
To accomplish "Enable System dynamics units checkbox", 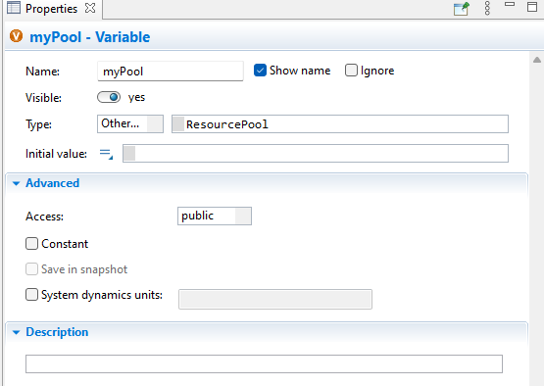I will point(31,295).
